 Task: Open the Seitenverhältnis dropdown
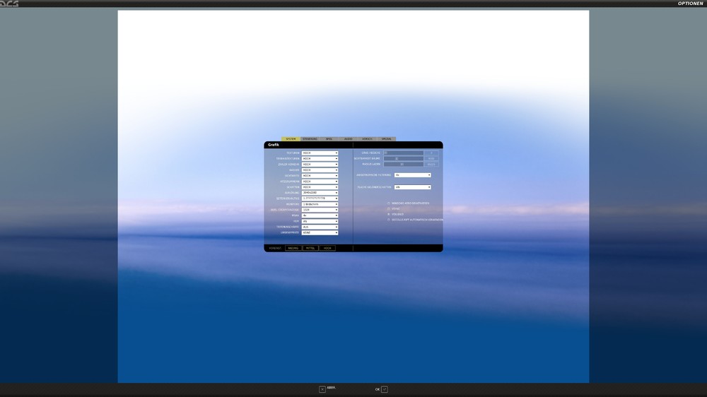click(x=320, y=198)
